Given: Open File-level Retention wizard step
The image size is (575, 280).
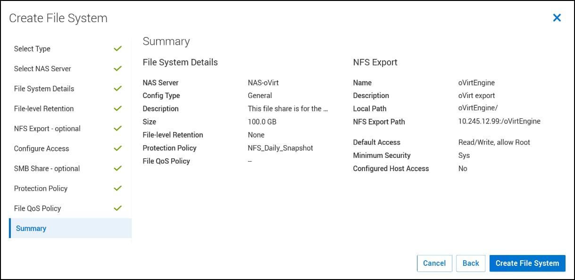Looking at the screenshot, I should pyautogui.click(x=44, y=108).
